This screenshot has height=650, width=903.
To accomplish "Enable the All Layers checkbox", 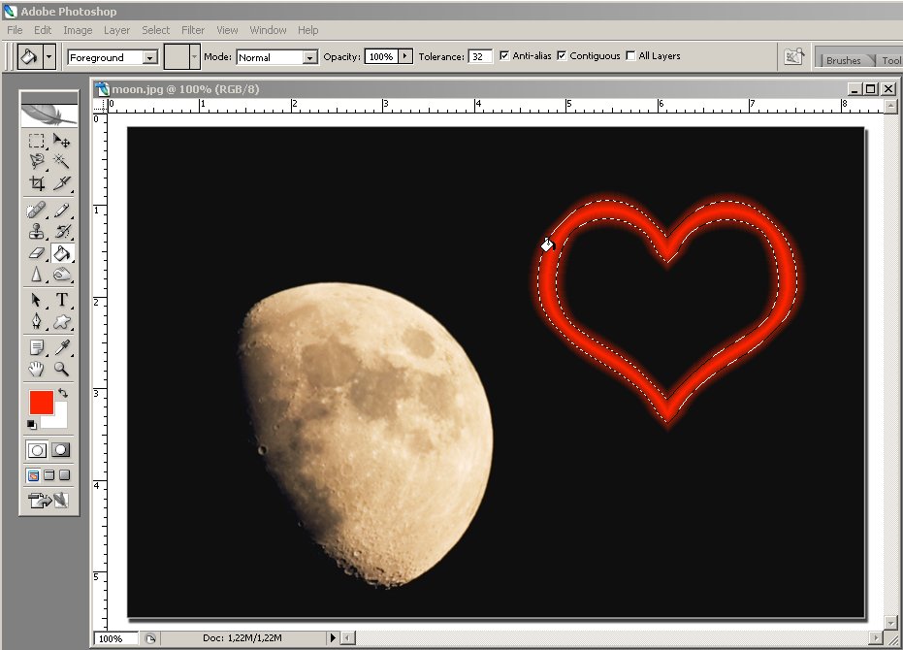I will pyautogui.click(x=631, y=56).
